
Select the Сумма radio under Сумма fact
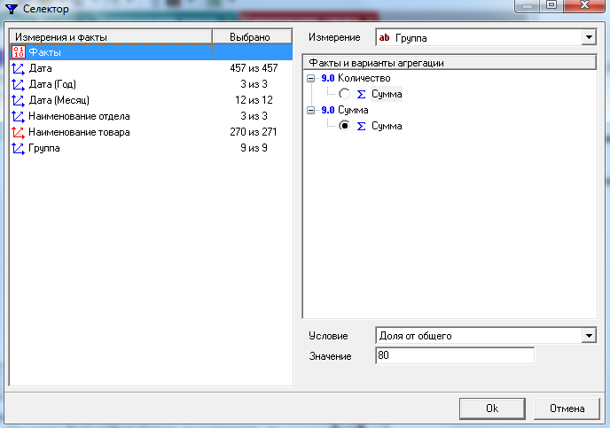pos(344,126)
